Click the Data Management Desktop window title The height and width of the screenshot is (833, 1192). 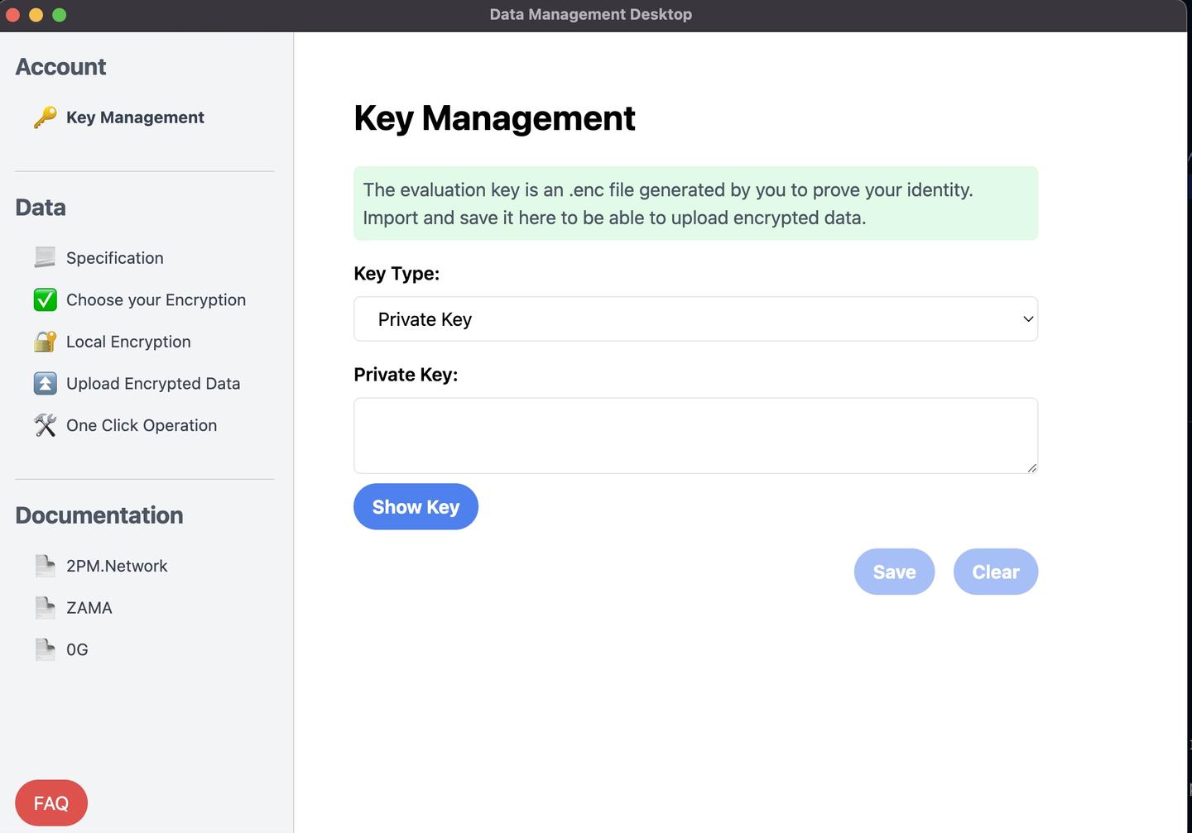pyautogui.click(x=591, y=14)
